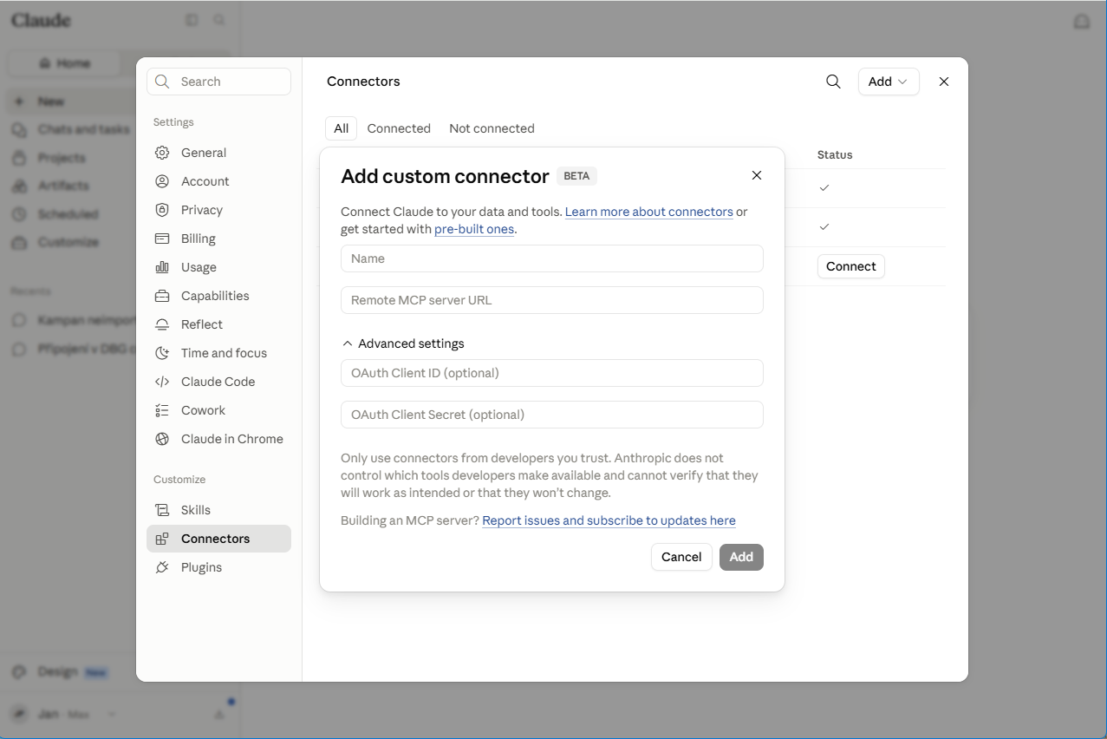Switch to the Not connected tab
The image size is (1107, 739).
[492, 128]
